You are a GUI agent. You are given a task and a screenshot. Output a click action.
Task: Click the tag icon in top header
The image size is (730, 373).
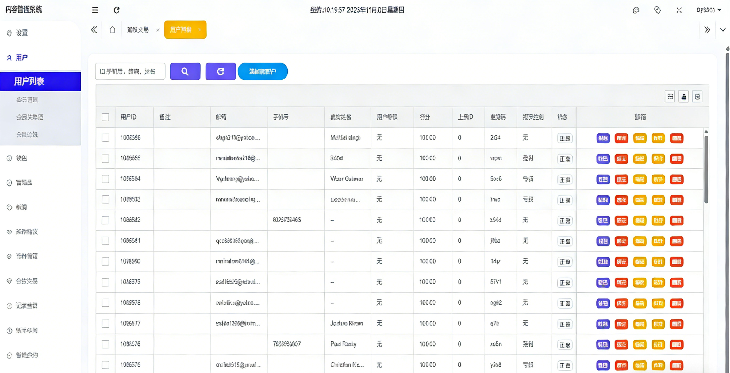(x=658, y=10)
